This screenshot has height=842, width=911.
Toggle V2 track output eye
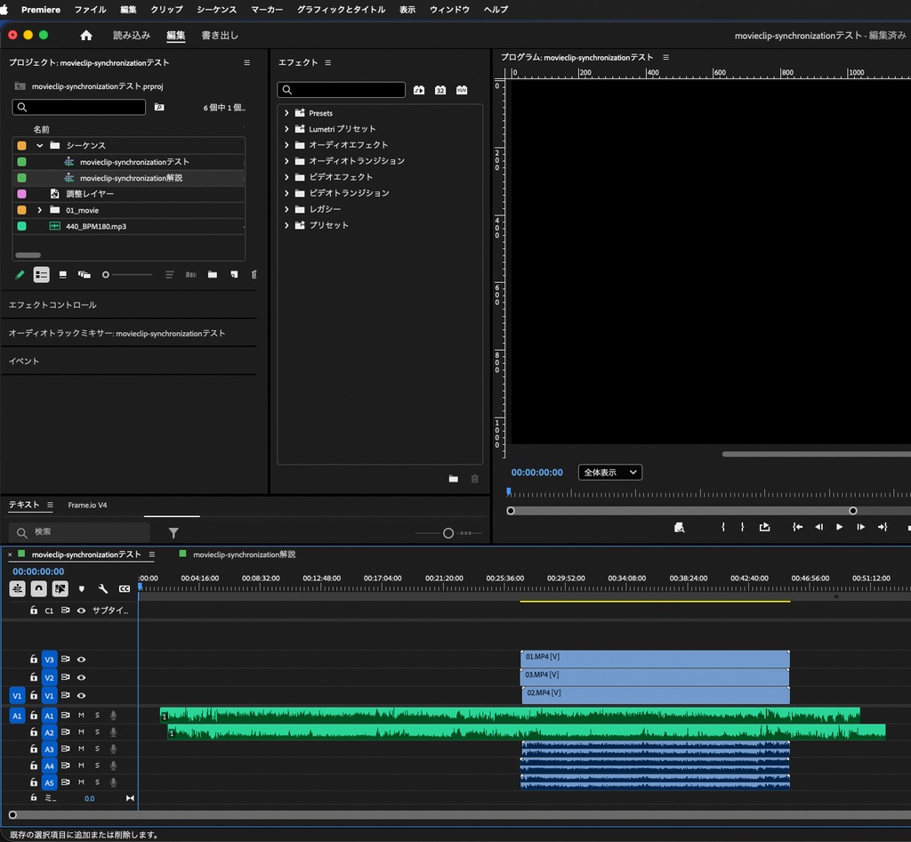[x=81, y=677]
